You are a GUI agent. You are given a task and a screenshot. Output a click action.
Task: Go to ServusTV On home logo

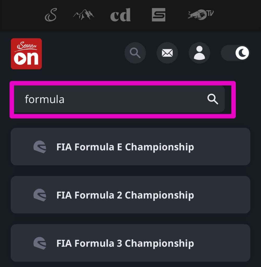tap(26, 54)
